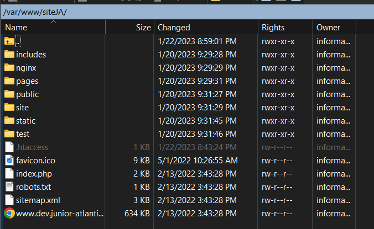Click the public folder icon
The height and width of the screenshot is (229, 374).
[x=9, y=94]
